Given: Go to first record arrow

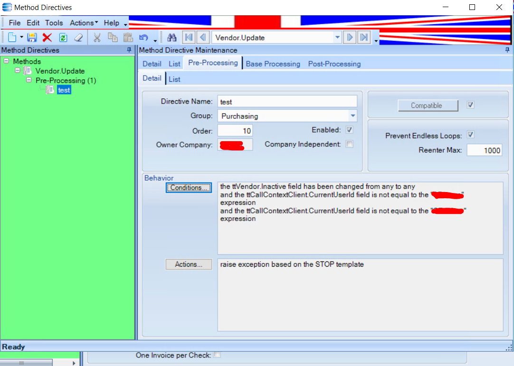Looking at the screenshot, I should 189,38.
